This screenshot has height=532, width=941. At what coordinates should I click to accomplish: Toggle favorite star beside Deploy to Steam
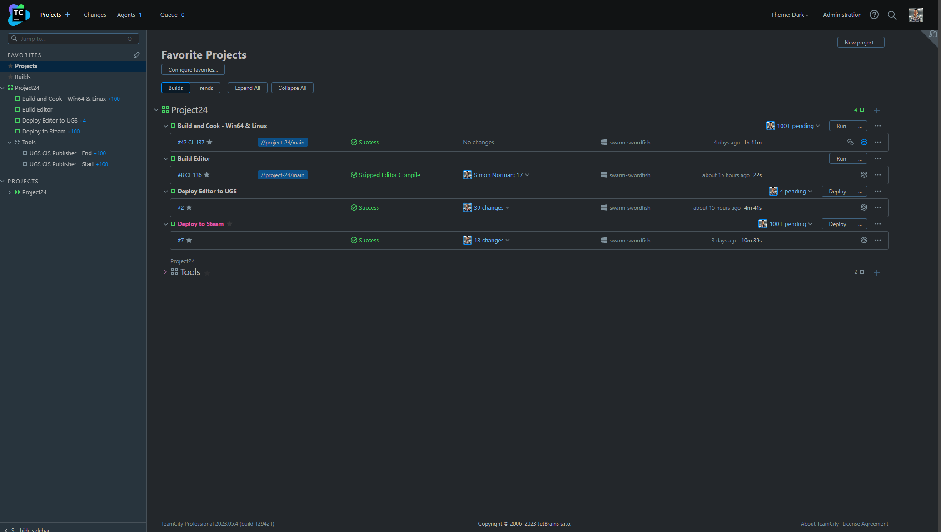tap(229, 224)
